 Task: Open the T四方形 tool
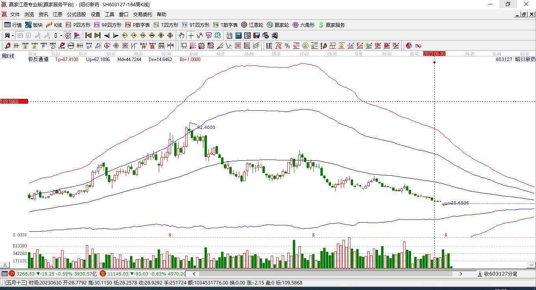point(166,25)
